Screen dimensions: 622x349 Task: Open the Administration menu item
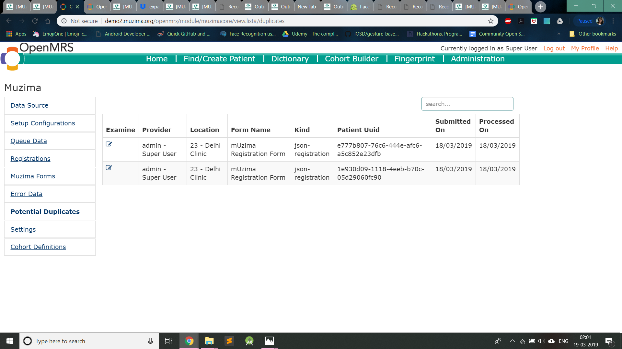pyautogui.click(x=478, y=59)
